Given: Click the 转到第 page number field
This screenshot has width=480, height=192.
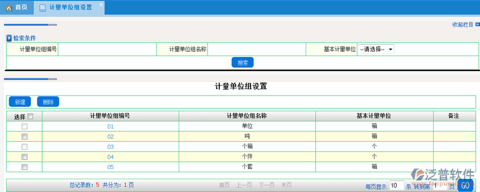Looking at the screenshot, I should (x=440, y=186).
